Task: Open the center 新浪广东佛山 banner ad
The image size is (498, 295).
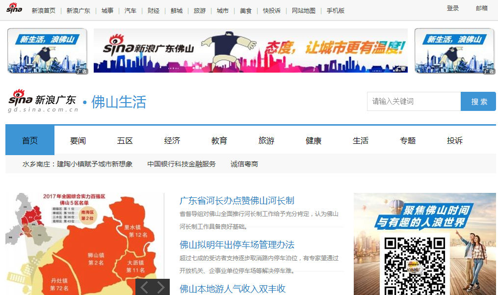Action: point(251,51)
